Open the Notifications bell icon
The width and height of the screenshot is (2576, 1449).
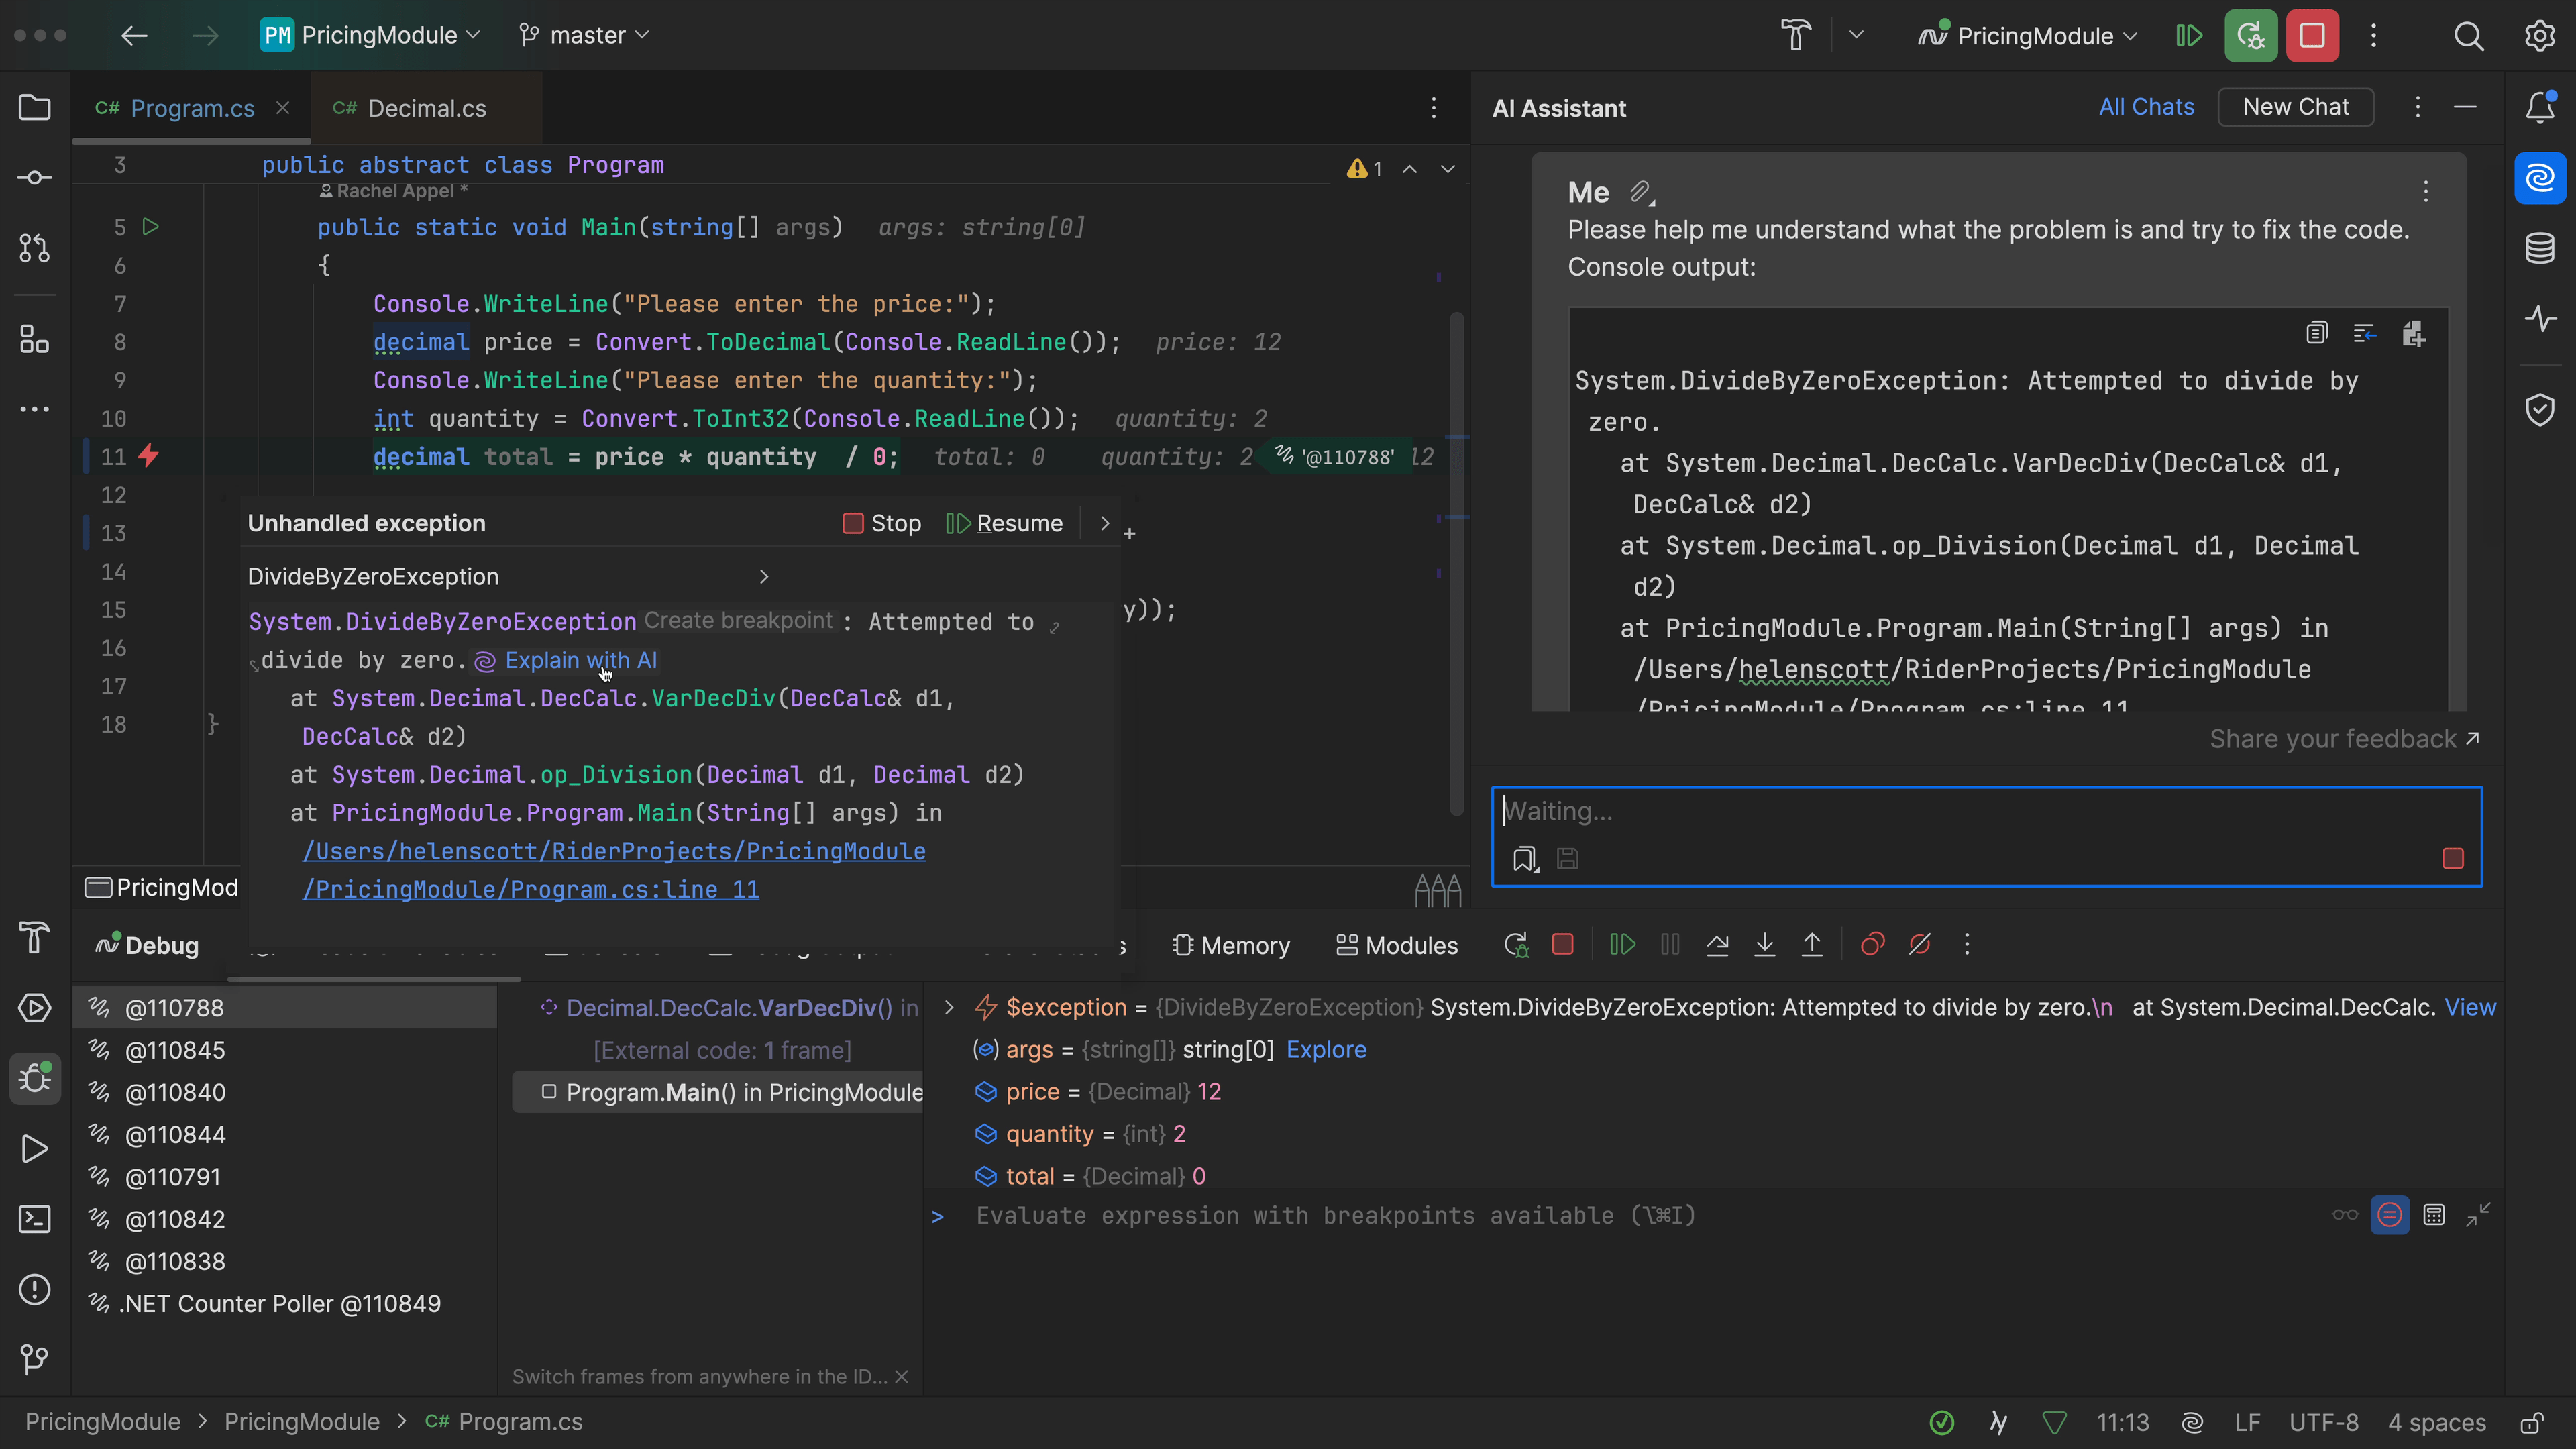(x=2540, y=107)
